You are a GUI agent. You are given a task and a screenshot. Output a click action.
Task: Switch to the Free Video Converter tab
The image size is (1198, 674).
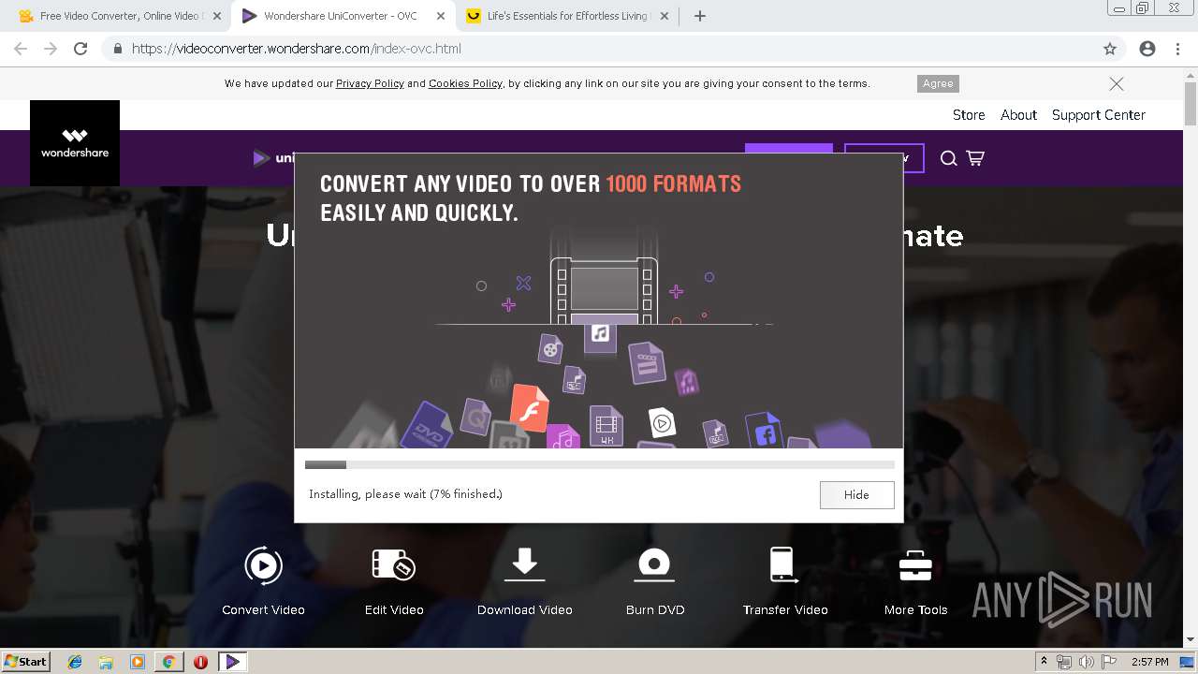click(x=120, y=16)
